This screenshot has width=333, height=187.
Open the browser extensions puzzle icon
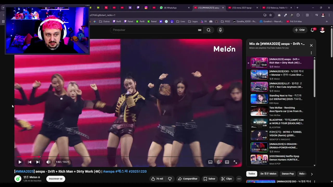298,15
